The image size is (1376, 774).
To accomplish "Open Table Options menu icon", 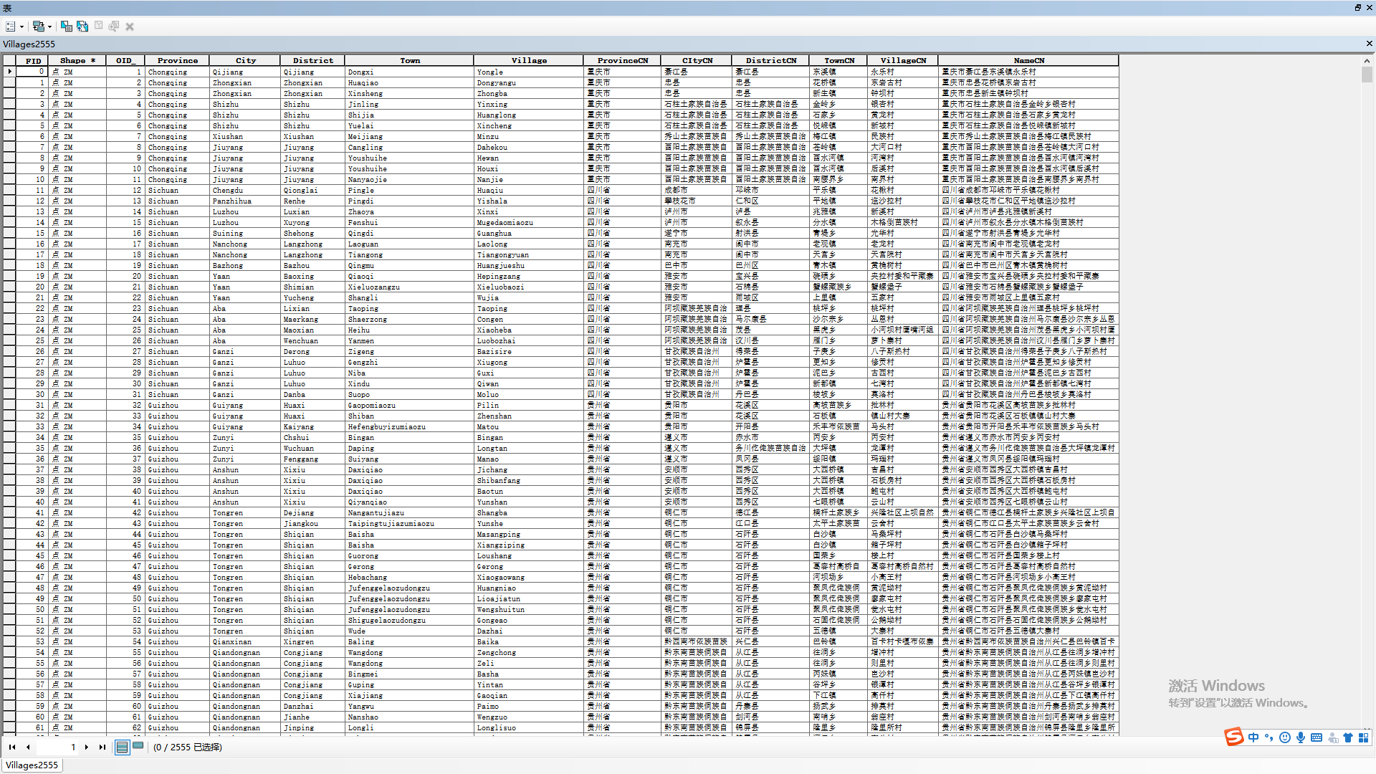I will point(11,27).
